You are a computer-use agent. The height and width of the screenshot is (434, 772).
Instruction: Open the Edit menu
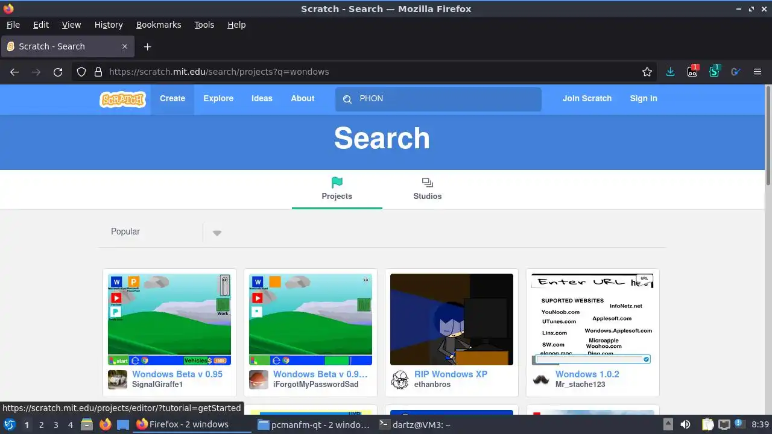pyautogui.click(x=41, y=25)
